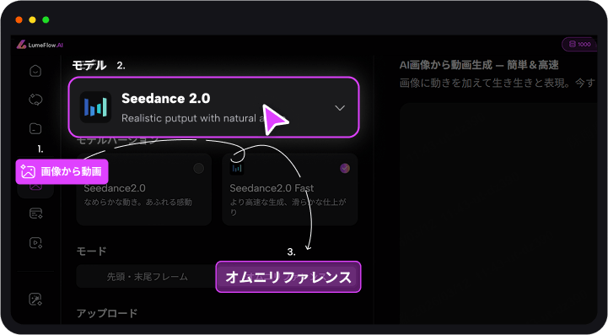
Task: Select the checked Seedance2.0 Fast radio
Action: coord(345,168)
